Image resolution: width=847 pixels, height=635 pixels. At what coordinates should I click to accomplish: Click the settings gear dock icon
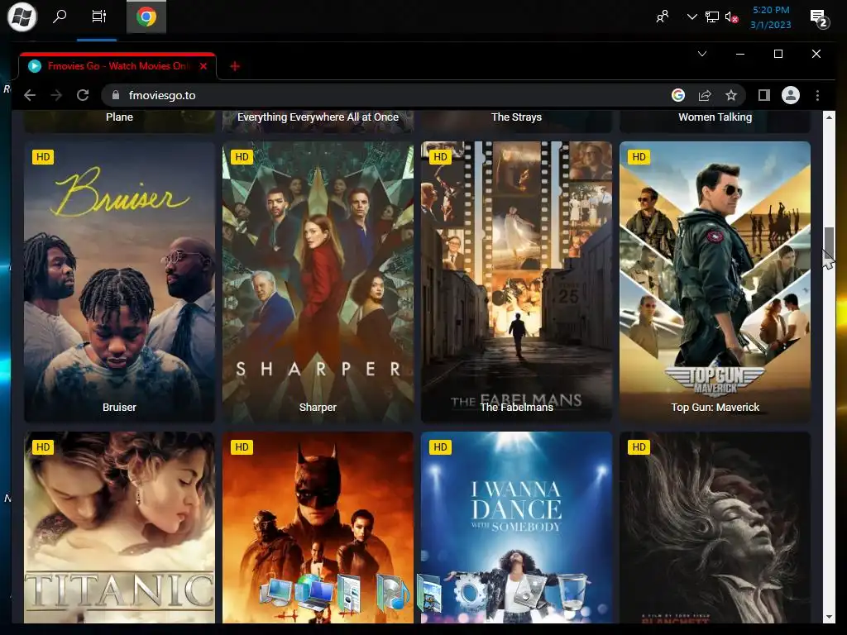[x=470, y=592]
